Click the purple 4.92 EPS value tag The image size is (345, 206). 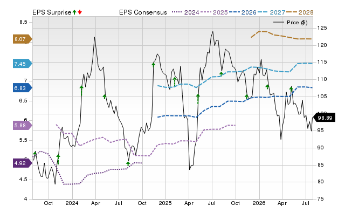pyautogui.click(x=23, y=163)
